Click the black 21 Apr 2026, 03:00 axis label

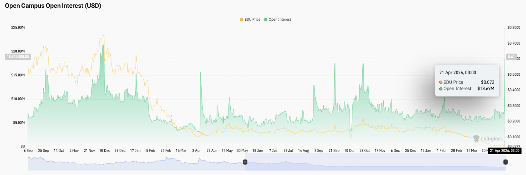(x=505, y=150)
